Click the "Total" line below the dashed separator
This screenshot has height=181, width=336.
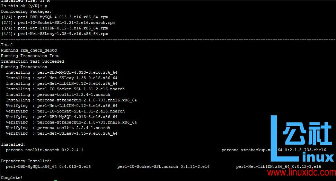pyautogui.click(x=7, y=45)
